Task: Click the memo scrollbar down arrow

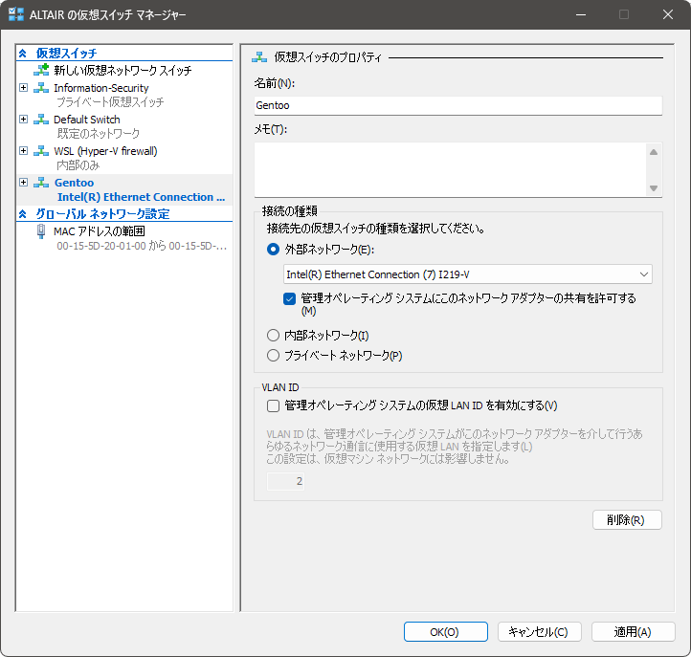Action: [x=654, y=188]
